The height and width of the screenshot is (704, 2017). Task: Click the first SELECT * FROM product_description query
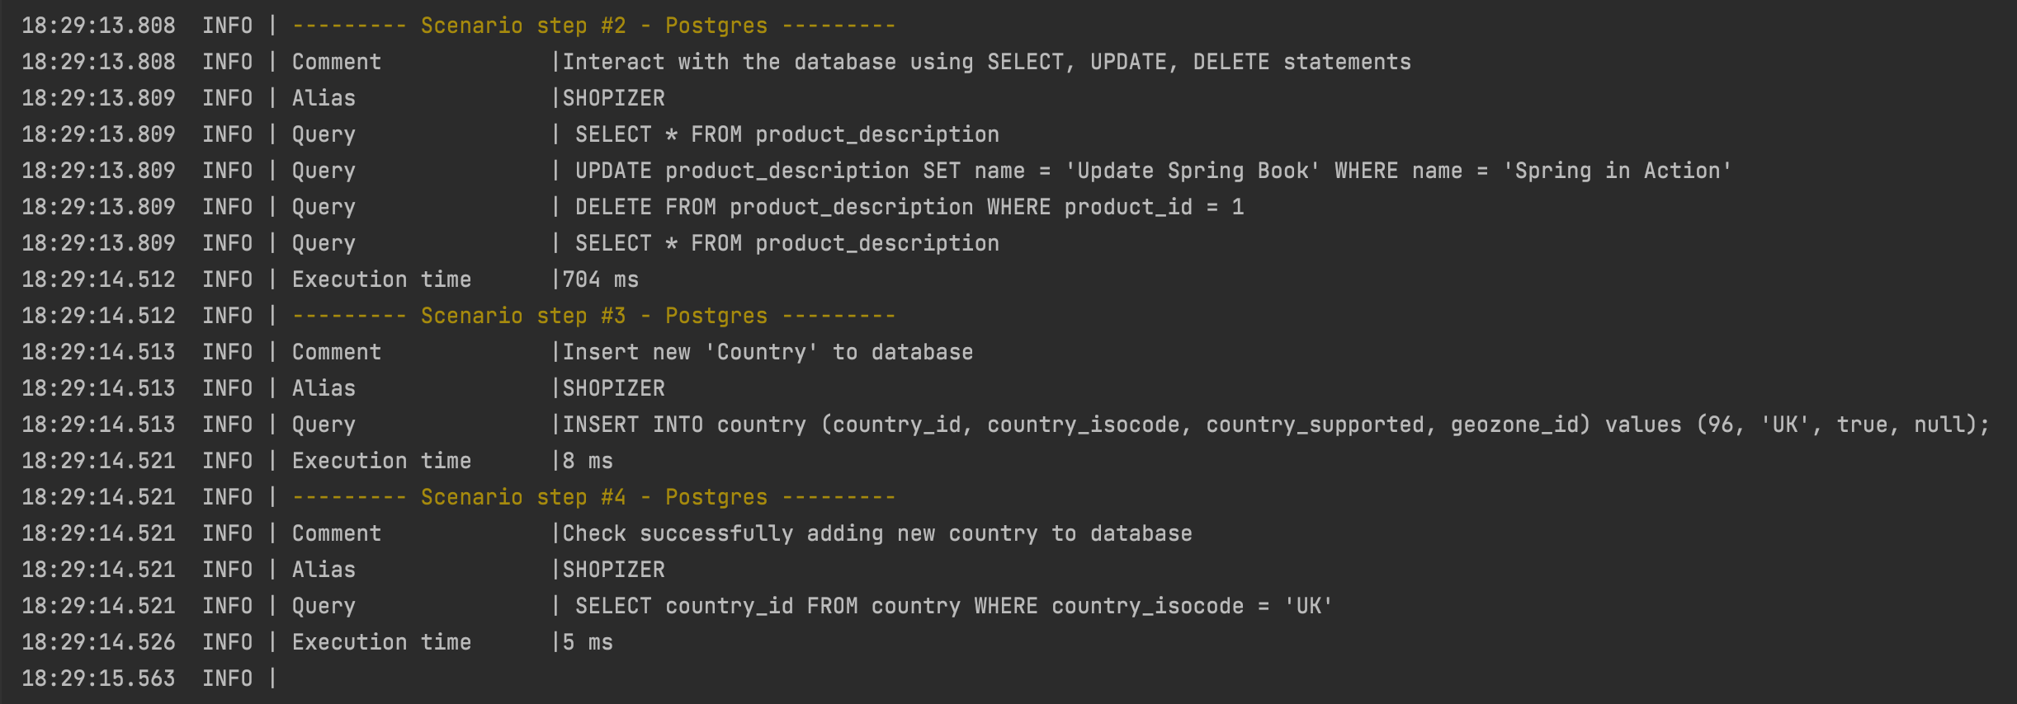(x=787, y=134)
